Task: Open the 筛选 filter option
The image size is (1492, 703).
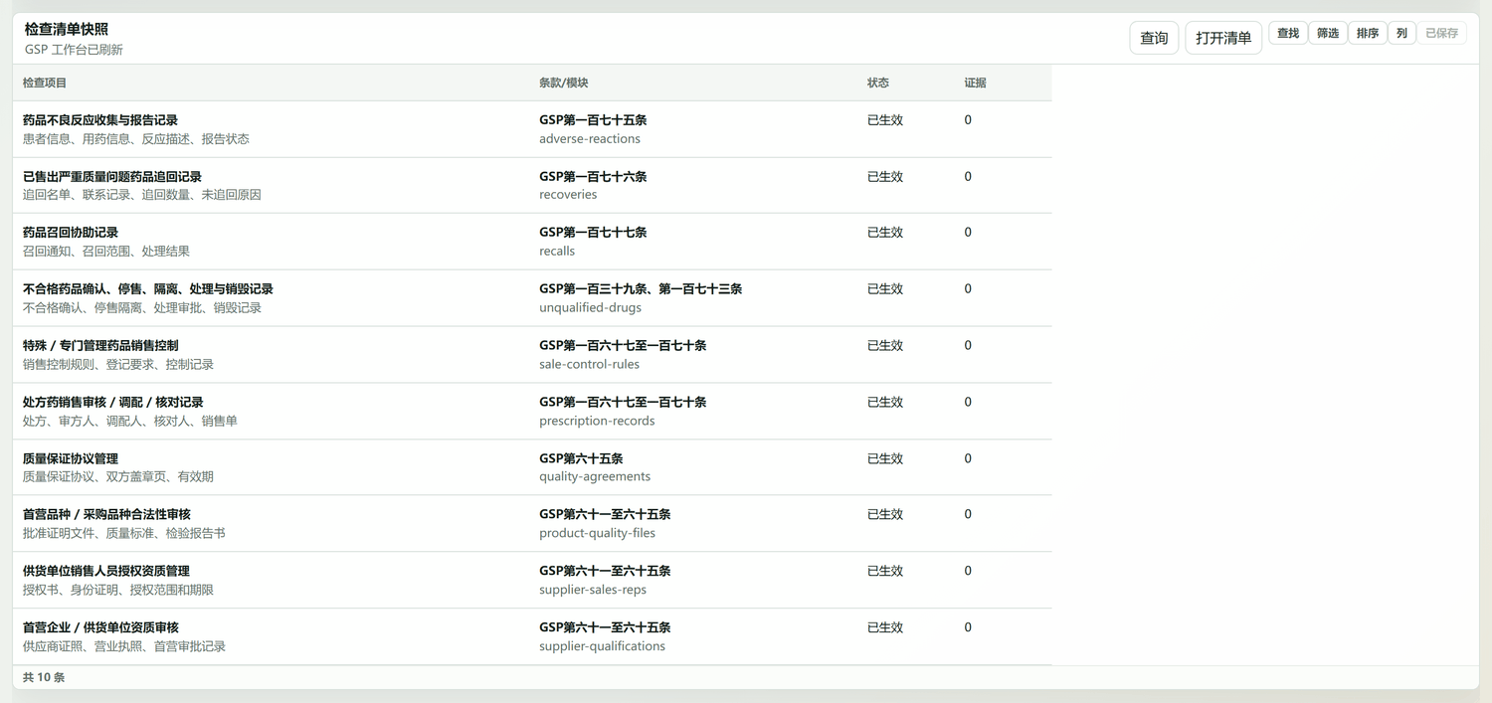Action: (1328, 33)
